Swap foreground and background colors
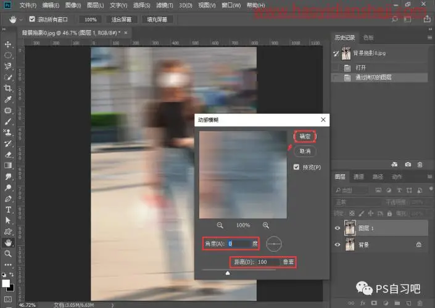 tap(11, 275)
